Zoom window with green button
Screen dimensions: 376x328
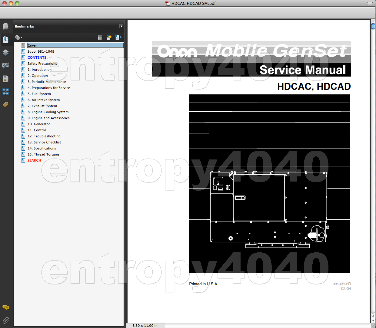[x=17, y=3]
